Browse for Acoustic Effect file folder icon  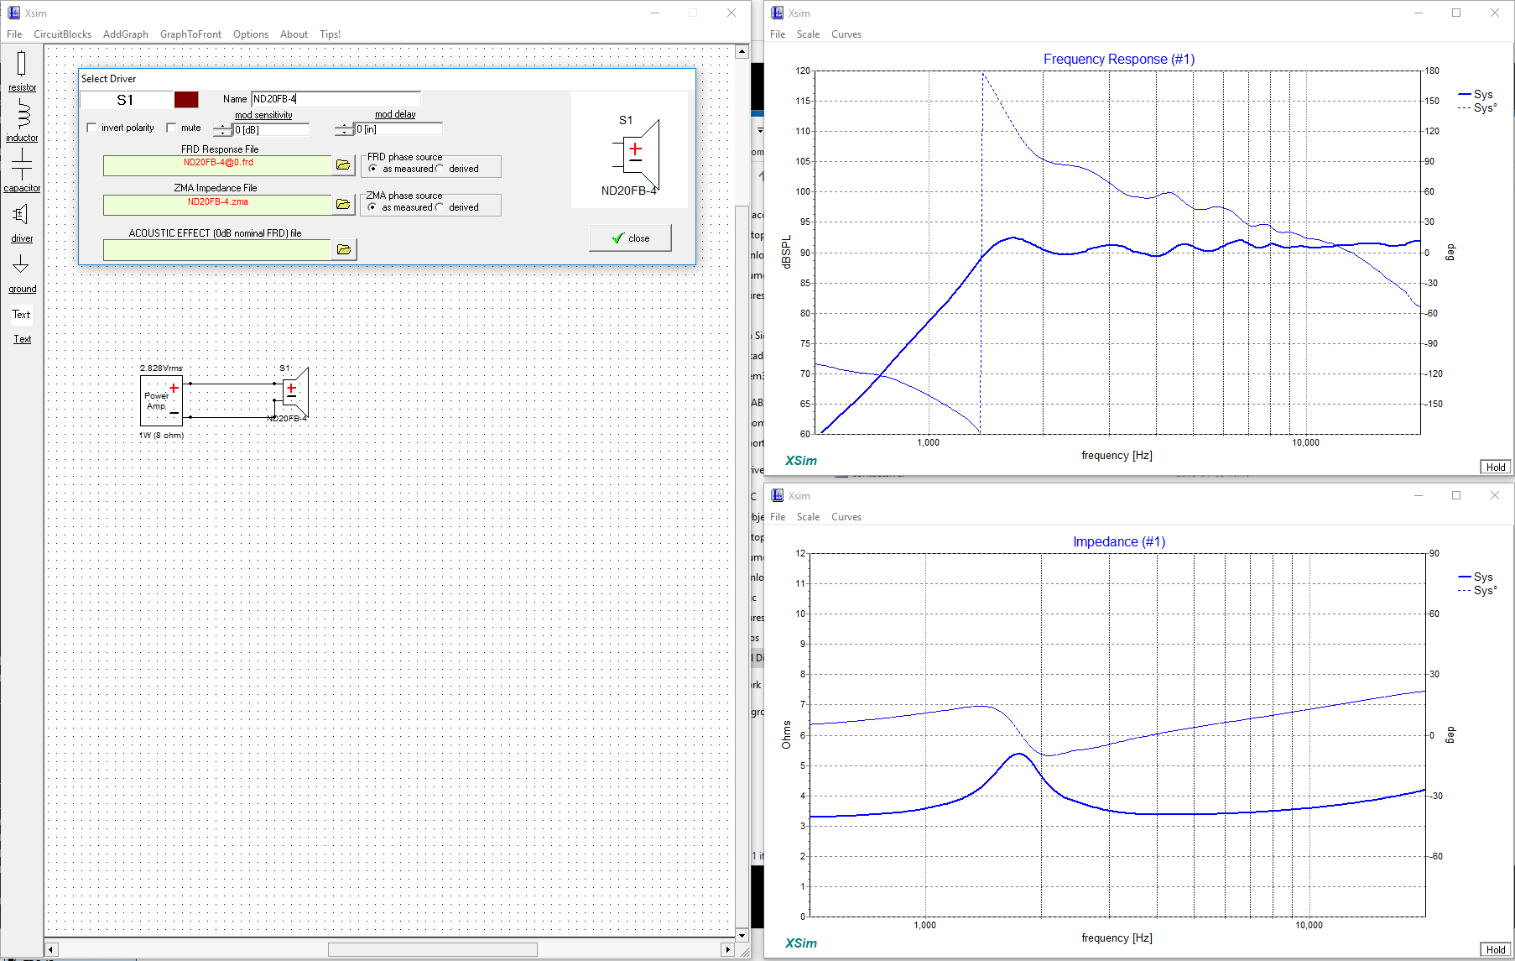pyautogui.click(x=344, y=249)
